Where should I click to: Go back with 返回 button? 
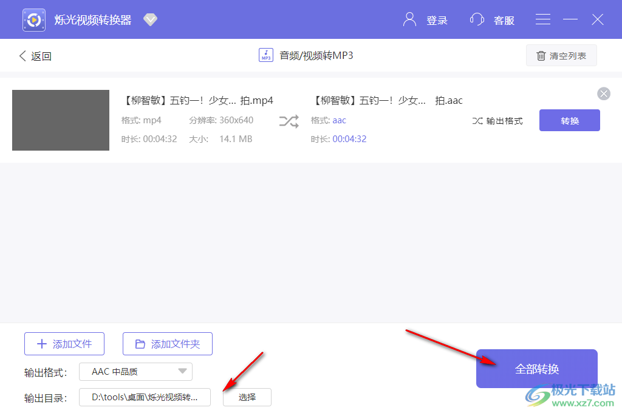35,56
